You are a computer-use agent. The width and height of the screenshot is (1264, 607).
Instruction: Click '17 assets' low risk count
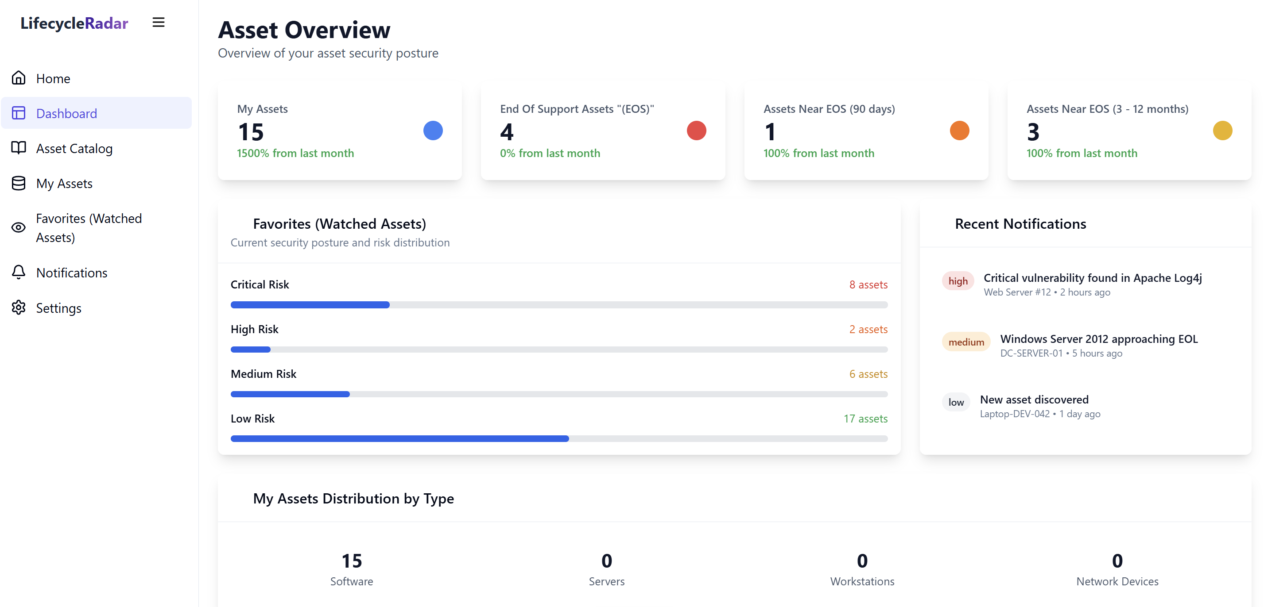[865, 418]
